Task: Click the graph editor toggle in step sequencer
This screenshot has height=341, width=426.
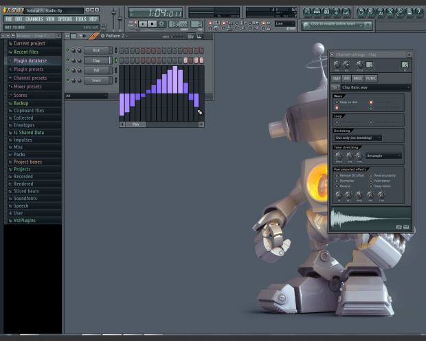Action: (190, 36)
